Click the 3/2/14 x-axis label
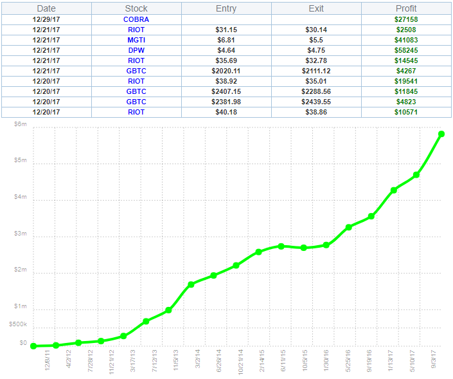 pos(198,359)
